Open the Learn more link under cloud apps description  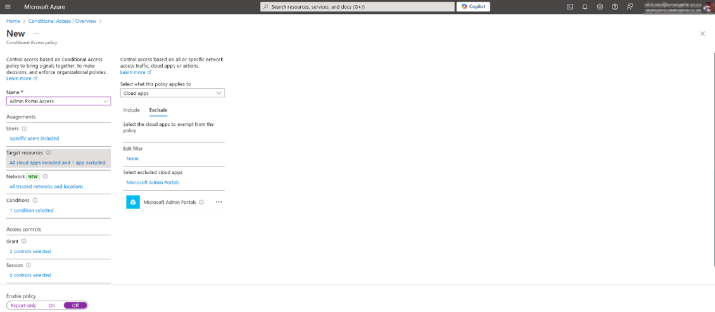(x=136, y=72)
